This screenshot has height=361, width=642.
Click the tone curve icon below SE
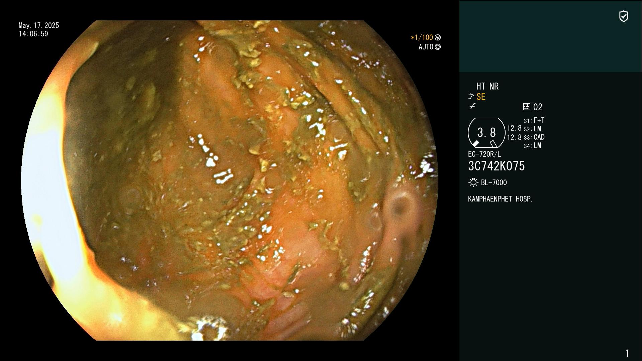tap(472, 107)
